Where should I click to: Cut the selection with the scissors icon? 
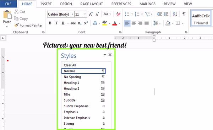[x=16, y=12]
